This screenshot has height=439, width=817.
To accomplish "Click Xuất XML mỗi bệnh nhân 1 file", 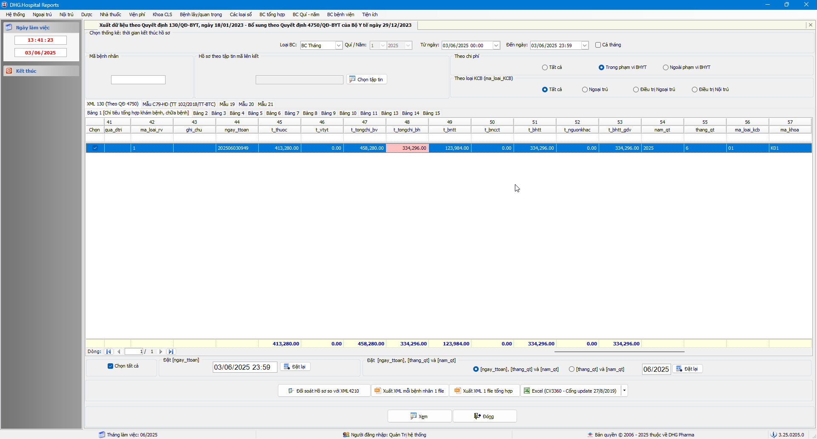I will coord(410,391).
